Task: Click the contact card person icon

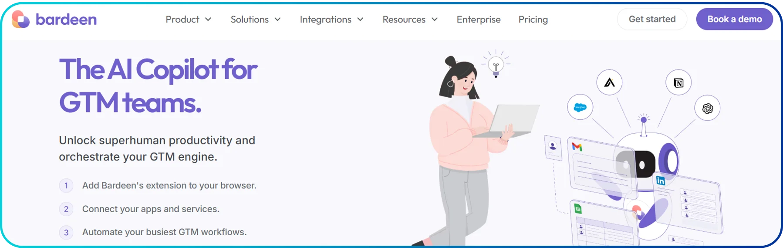Action: click(x=553, y=147)
